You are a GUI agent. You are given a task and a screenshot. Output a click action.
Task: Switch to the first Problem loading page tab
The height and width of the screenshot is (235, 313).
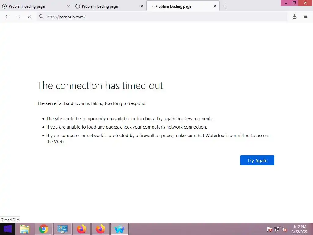point(36,6)
